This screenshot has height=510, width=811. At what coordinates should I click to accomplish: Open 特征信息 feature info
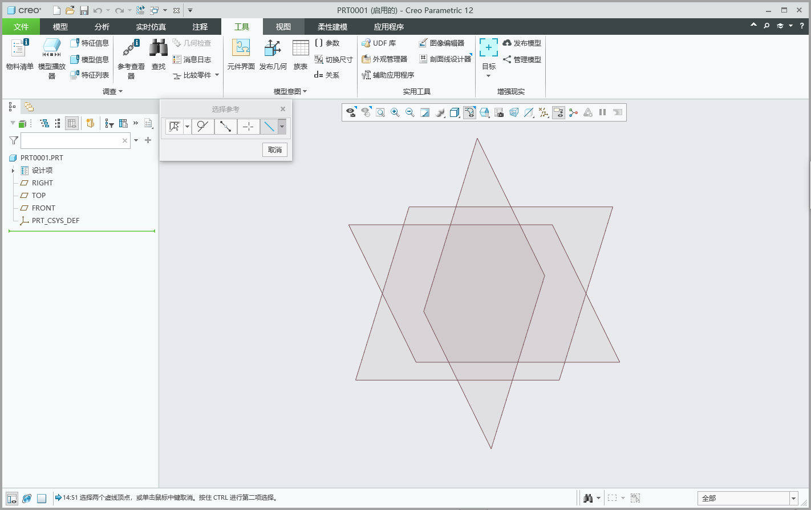pos(89,43)
